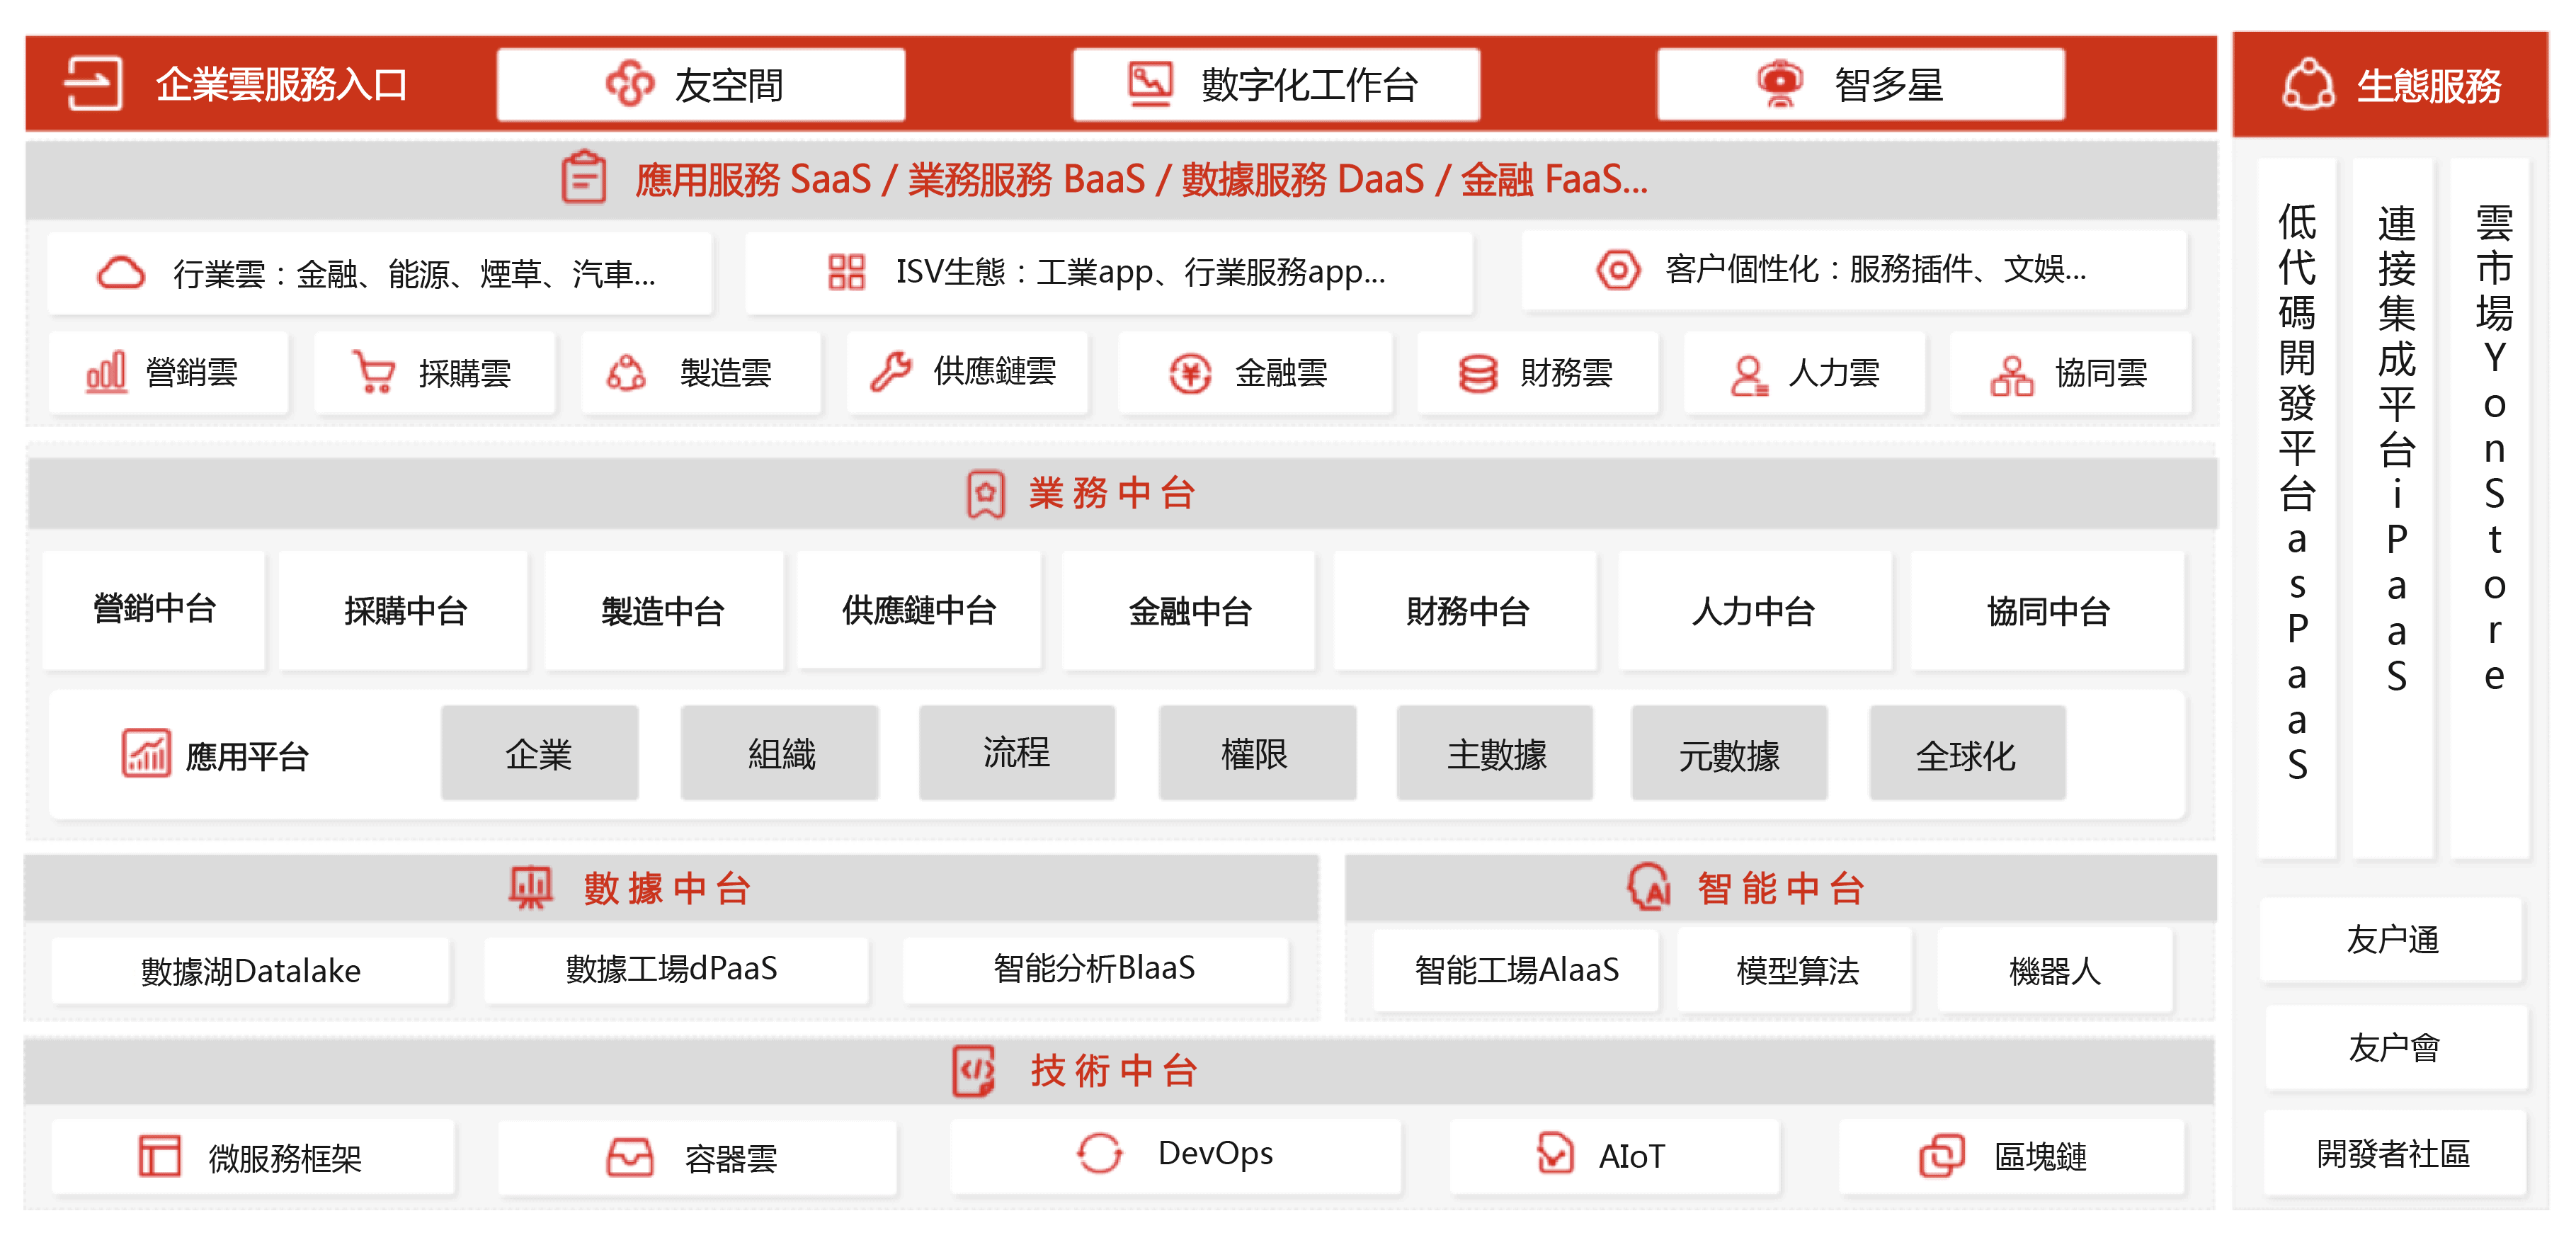Click the 人力雲 person icon
This screenshot has width=2576, height=1240.
point(1748,375)
